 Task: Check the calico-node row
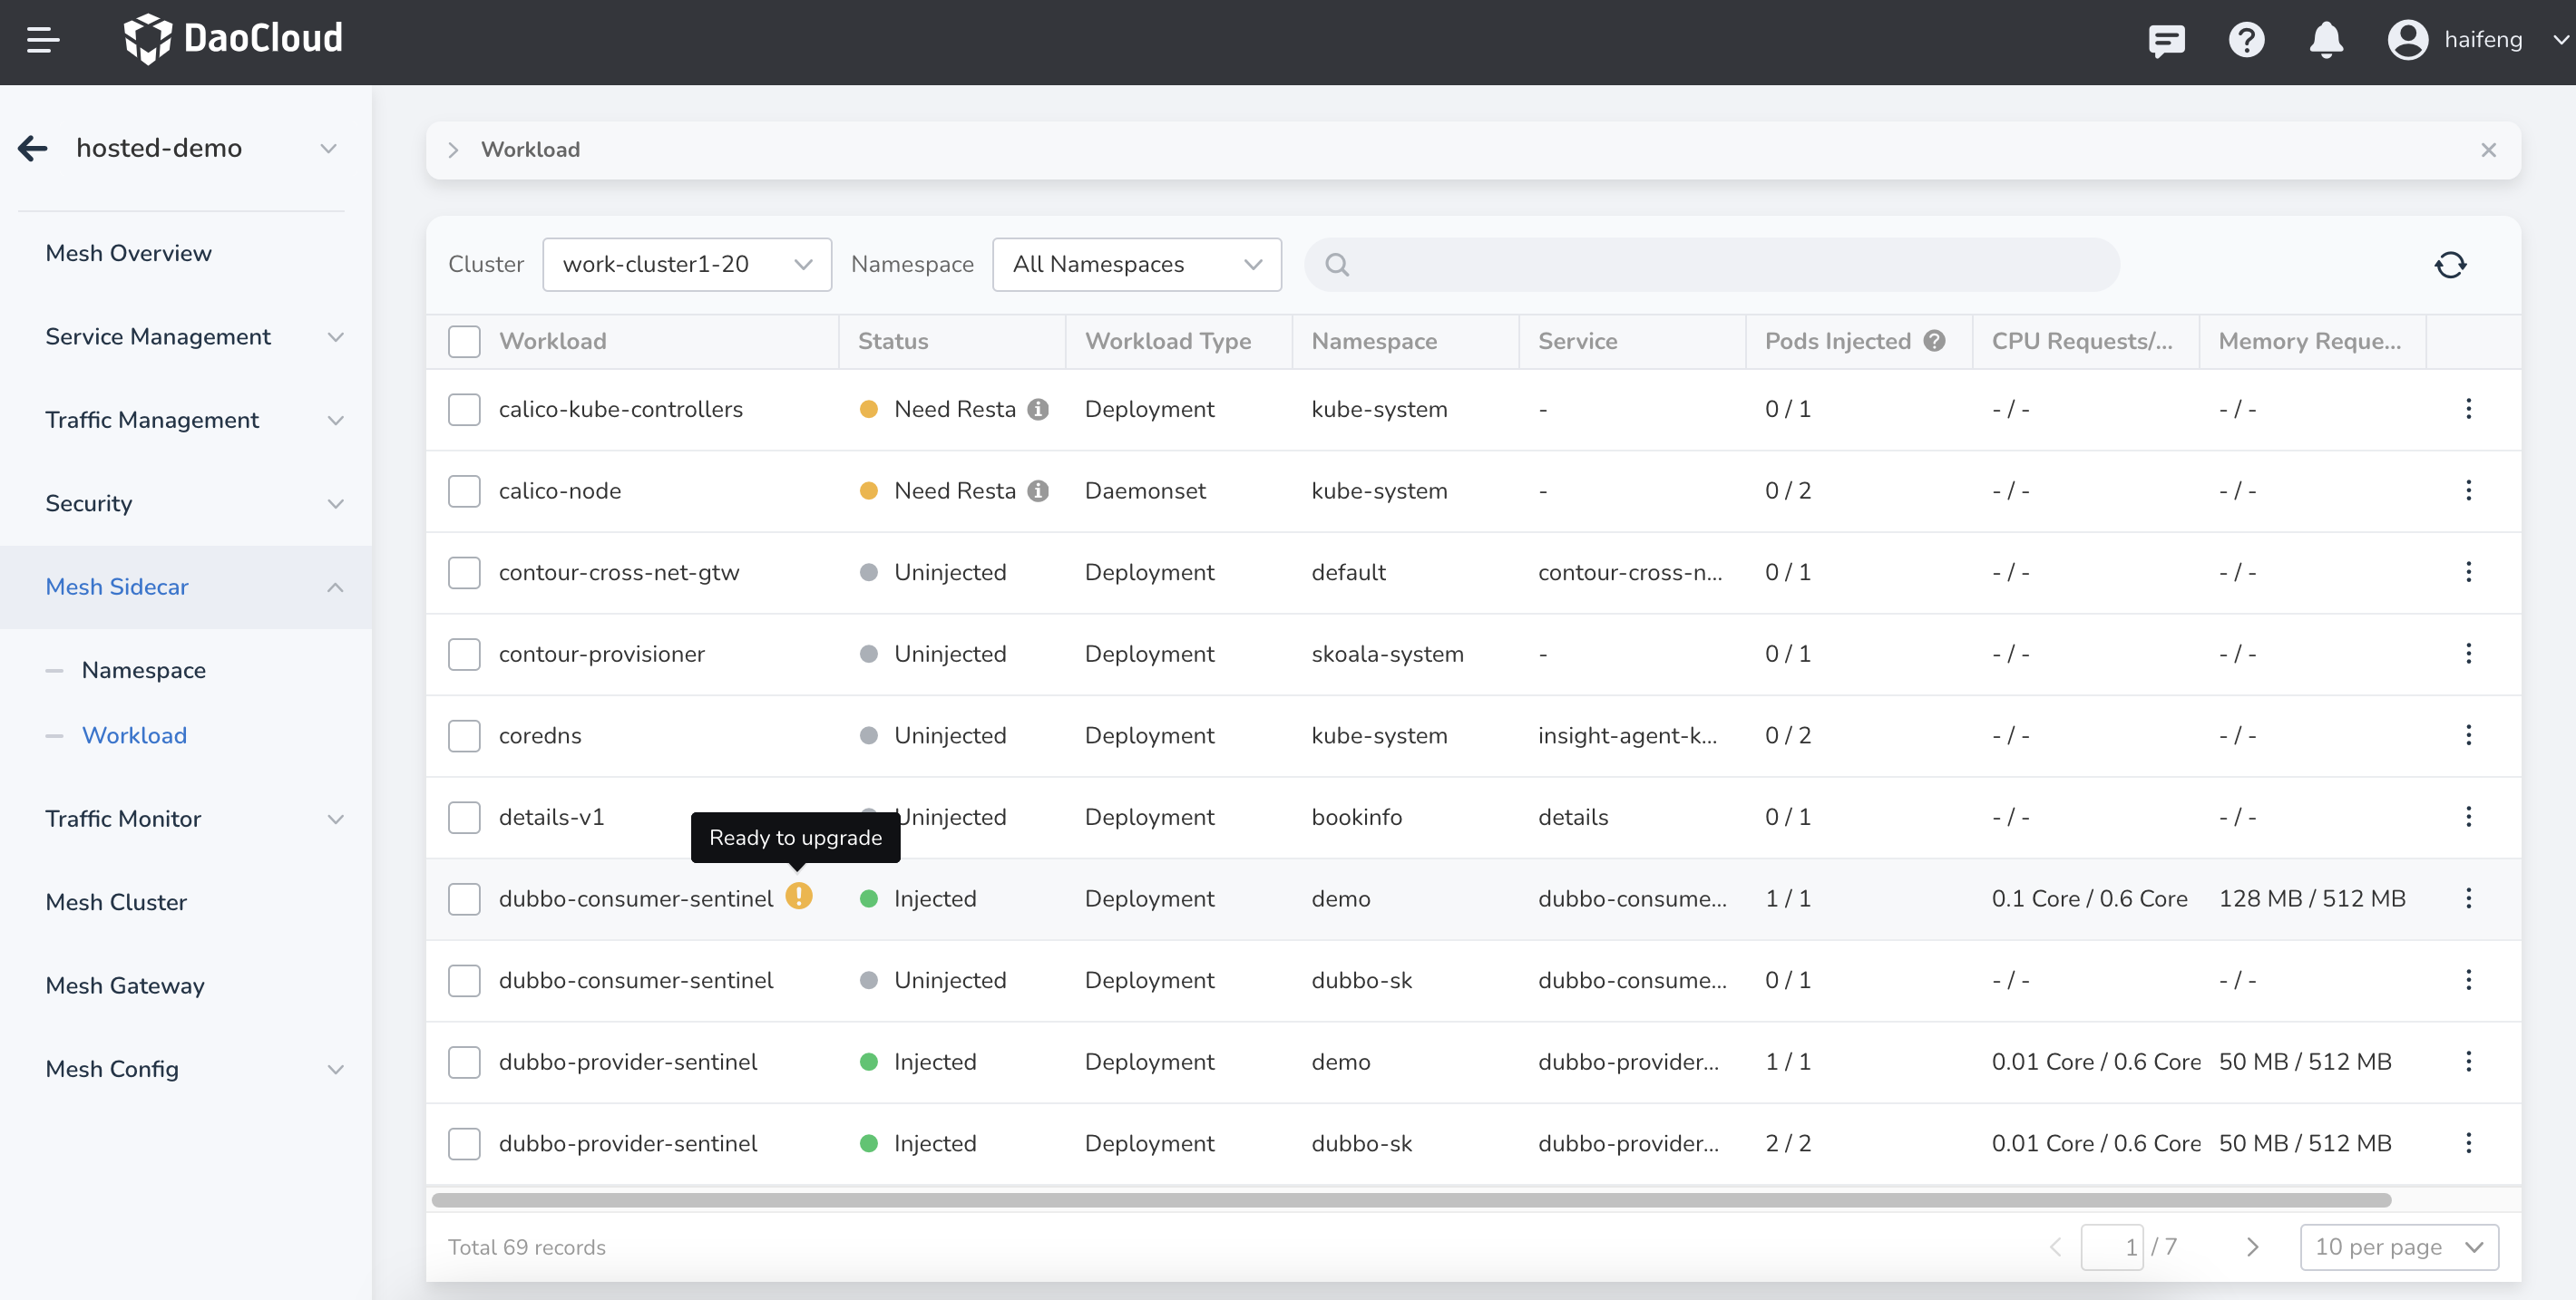tap(464, 491)
